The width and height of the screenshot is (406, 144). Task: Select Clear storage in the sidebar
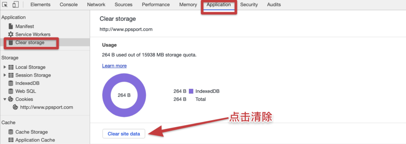(x=30, y=43)
